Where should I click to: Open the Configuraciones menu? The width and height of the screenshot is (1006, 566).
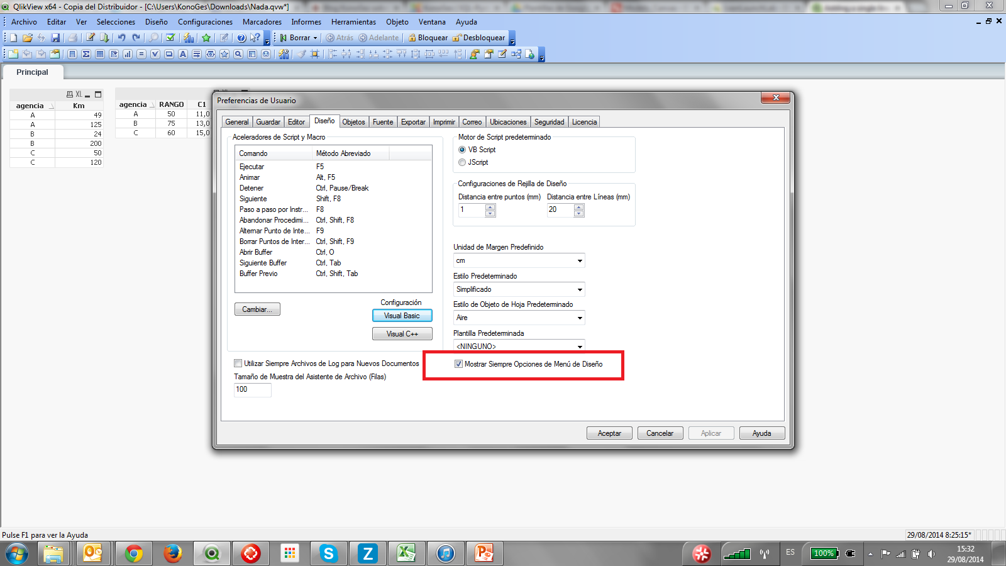205,22
